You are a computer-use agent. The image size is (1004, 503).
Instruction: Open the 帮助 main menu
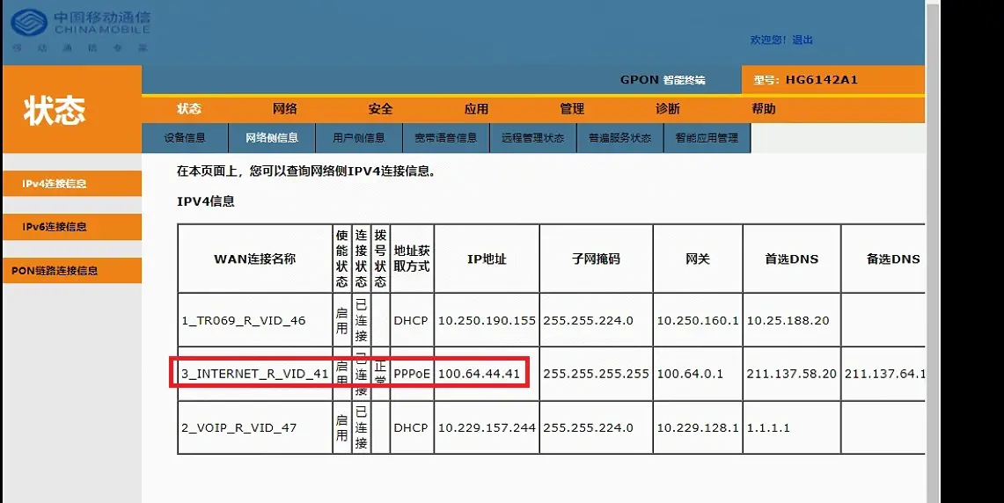(x=764, y=109)
